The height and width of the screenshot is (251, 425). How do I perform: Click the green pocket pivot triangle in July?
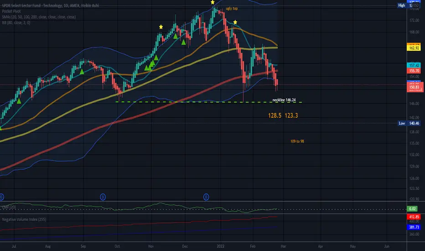point(19,101)
